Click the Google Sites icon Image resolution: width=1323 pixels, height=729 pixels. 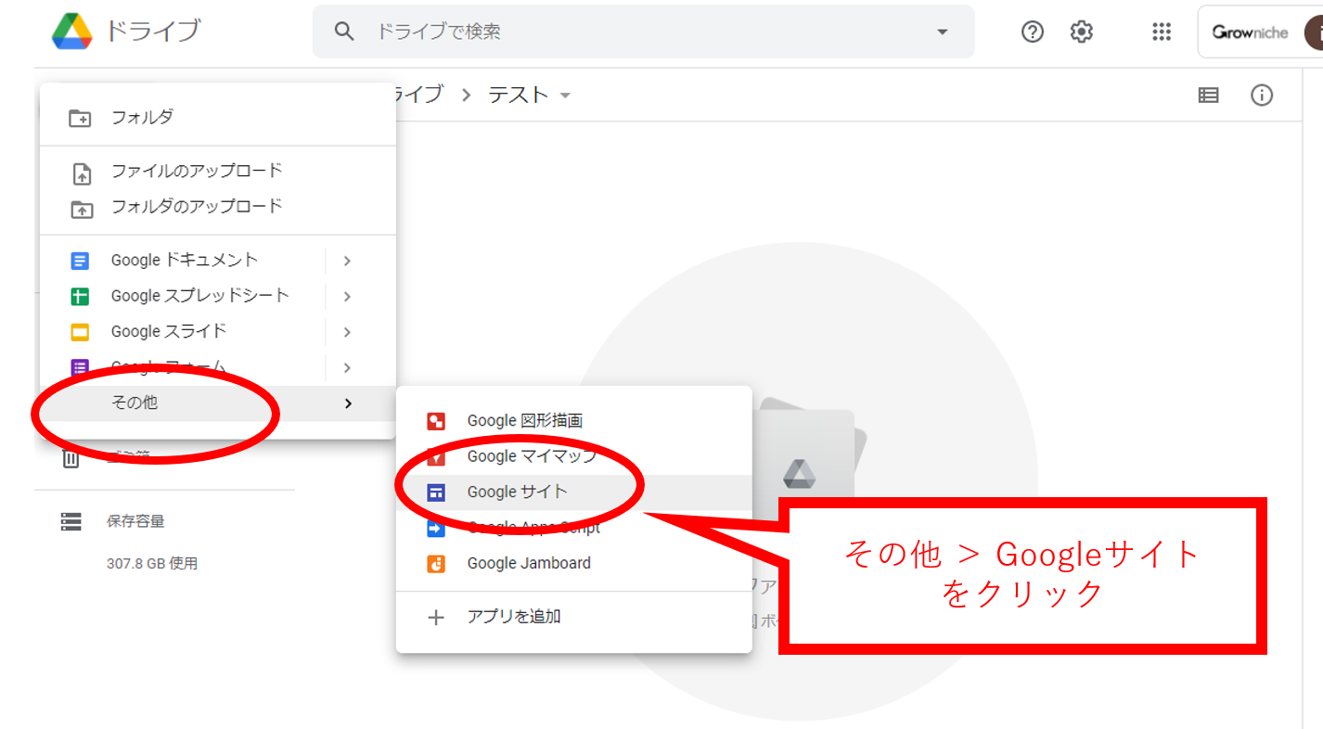point(436,492)
